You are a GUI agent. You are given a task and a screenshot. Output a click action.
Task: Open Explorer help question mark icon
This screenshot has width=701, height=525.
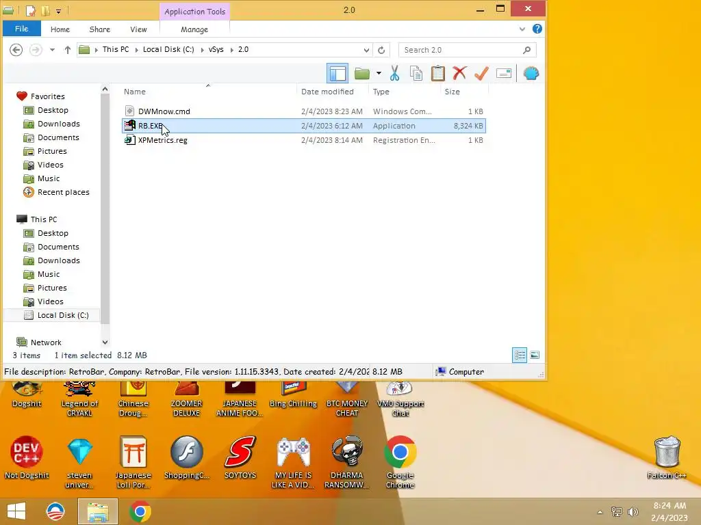pyautogui.click(x=537, y=29)
